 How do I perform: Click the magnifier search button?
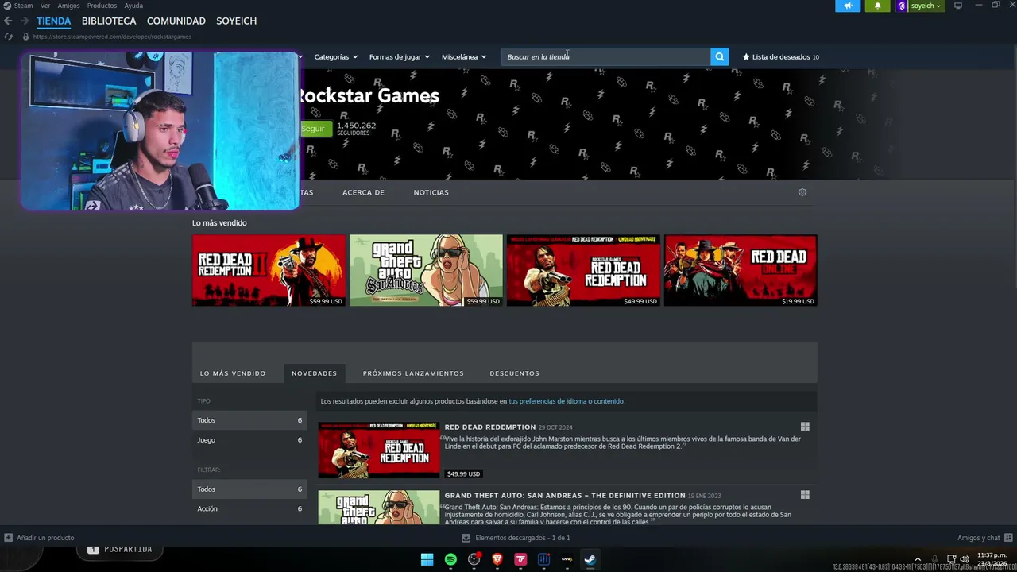719,56
